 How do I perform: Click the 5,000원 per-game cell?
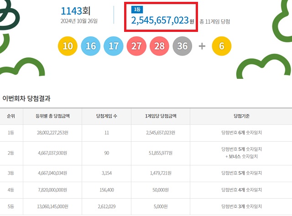tap(161, 206)
